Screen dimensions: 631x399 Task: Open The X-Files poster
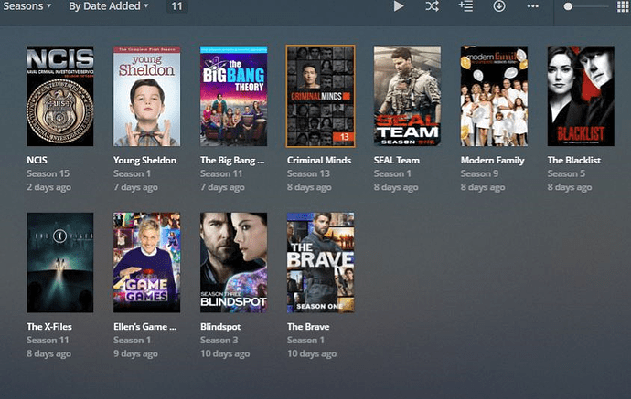[60, 262]
